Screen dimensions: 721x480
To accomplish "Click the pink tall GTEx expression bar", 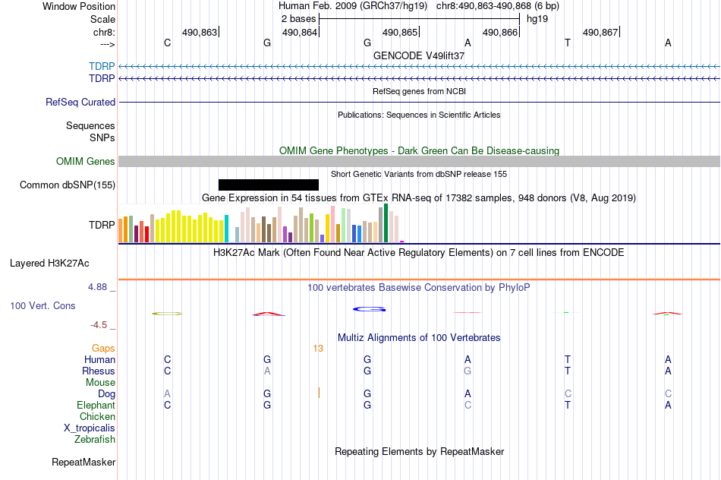I will 333,224.
